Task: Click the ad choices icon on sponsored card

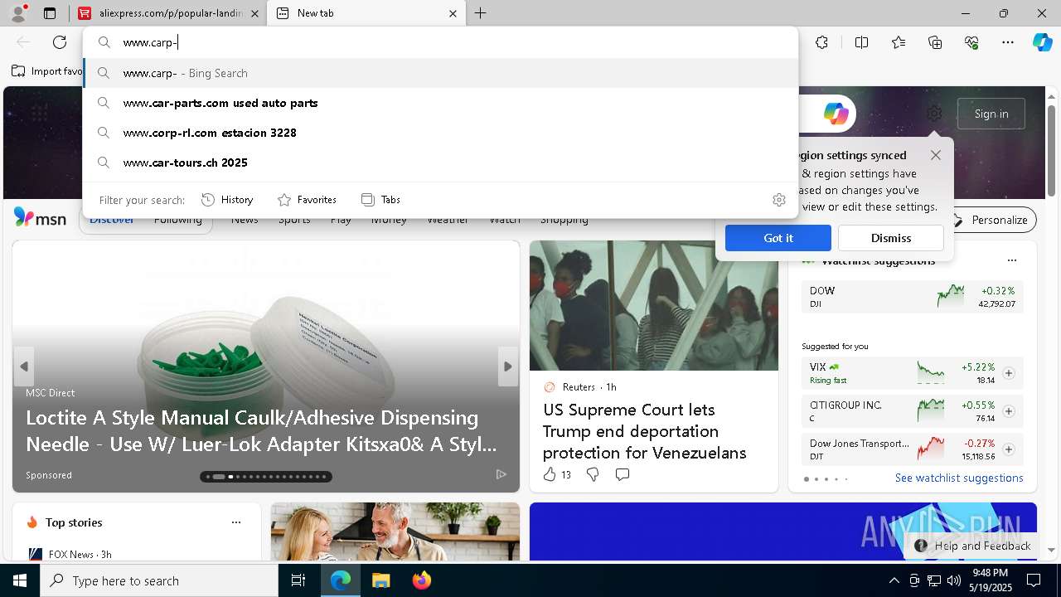Action: tap(501, 474)
